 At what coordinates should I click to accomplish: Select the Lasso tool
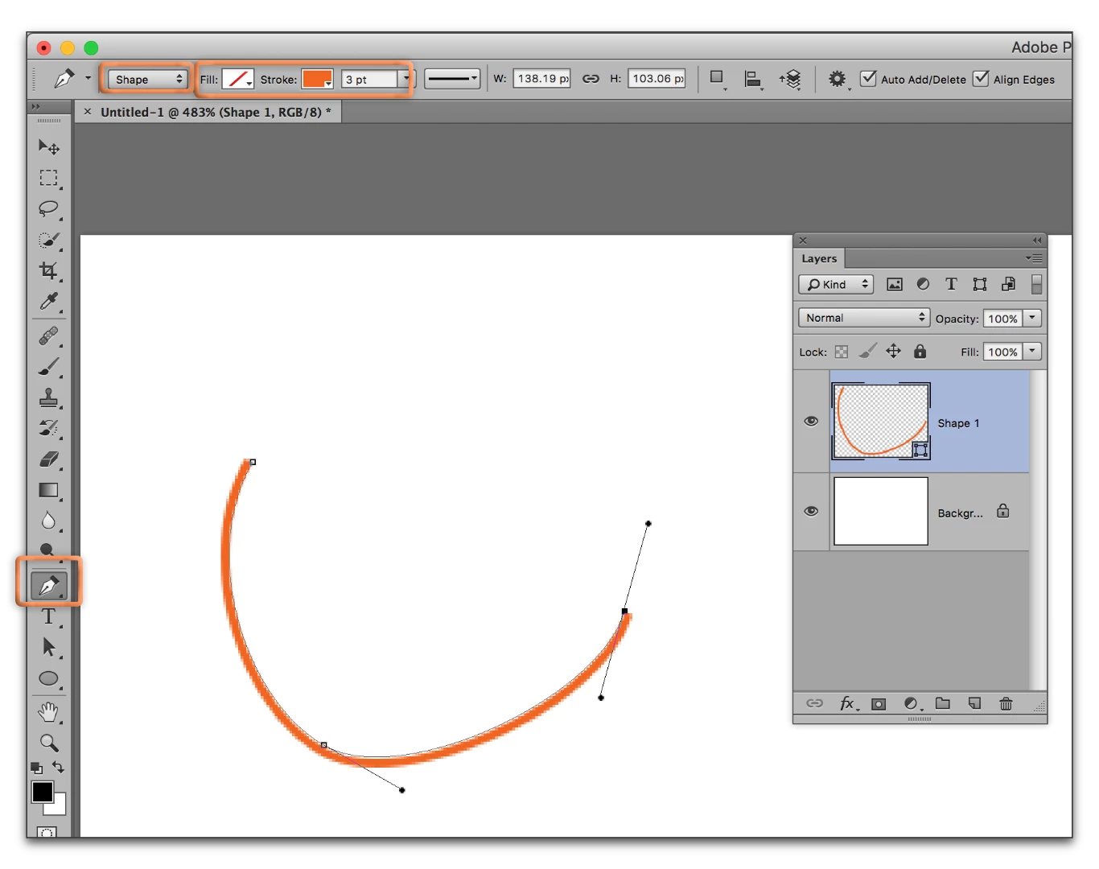coord(48,209)
